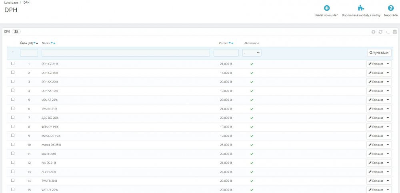Toggle active status of VAT UK 20%
The width and height of the screenshot is (400, 193).
252,190
